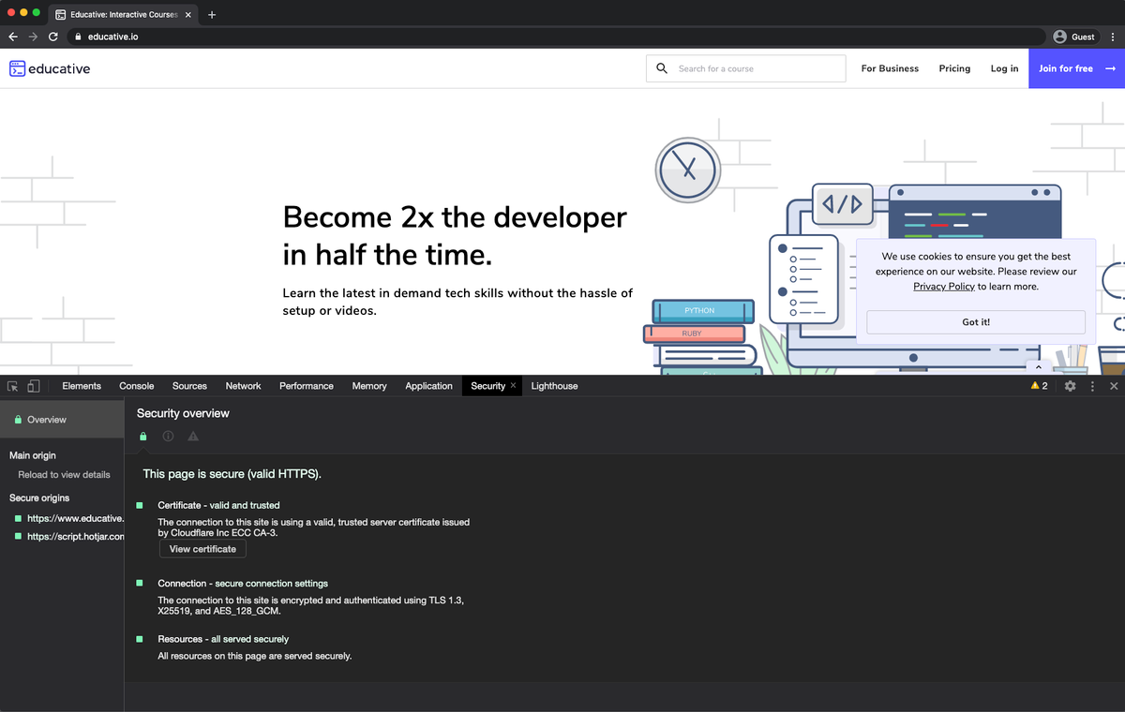The height and width of the screenshot is (712, 1125).
Task: Toggle the device toolbar in DevTools
Action: coord(34,386)
